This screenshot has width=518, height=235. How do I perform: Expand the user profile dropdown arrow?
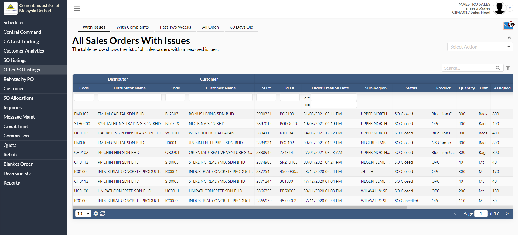510,8
